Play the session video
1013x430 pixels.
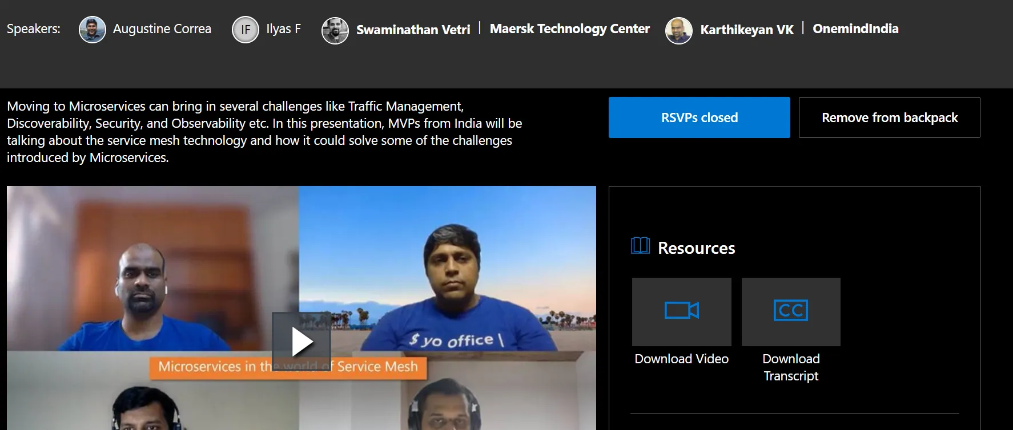coord(302,342)
